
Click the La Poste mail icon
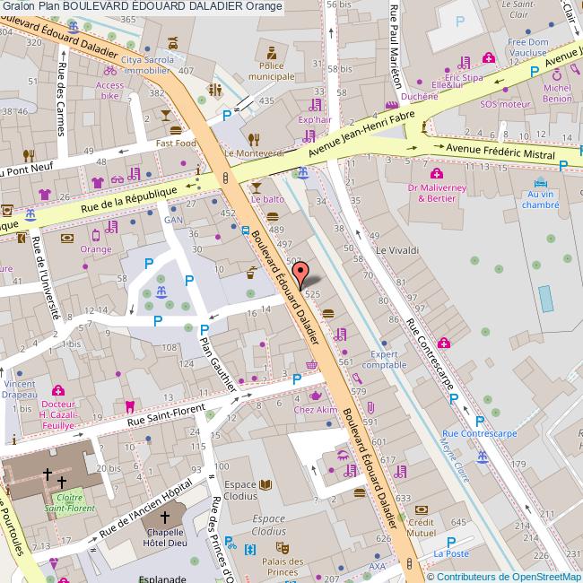[x=451, y=539]
